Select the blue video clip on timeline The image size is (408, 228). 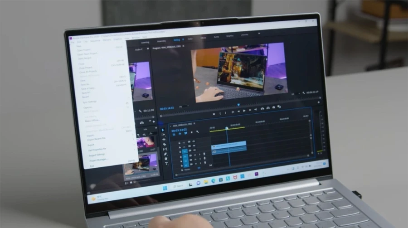(228, 145)
